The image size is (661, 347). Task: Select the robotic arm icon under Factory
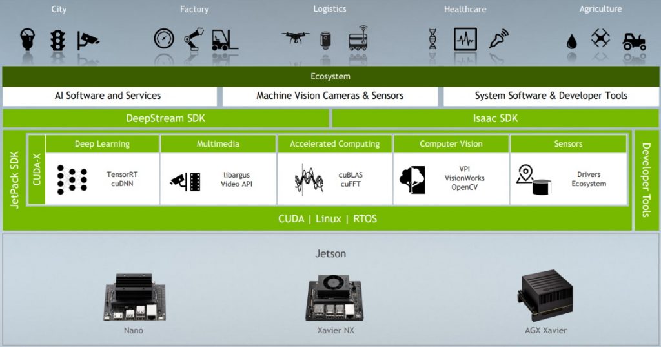coord(194,39)
